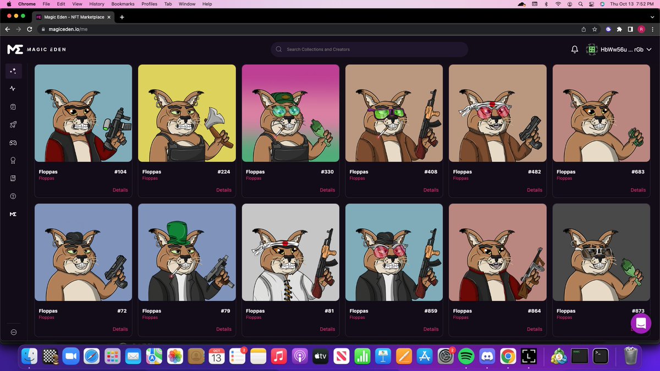Launch Finder from the dock

(x=29, y=356)
